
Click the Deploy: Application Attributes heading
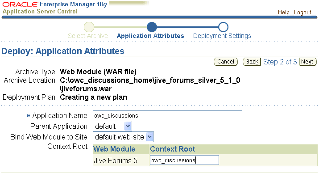coord(62,51)
